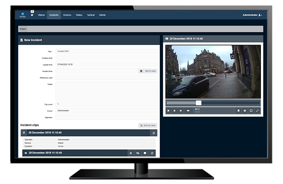Expand the video to fullscreen
283x184 pixels.
(x=258, y=110)
